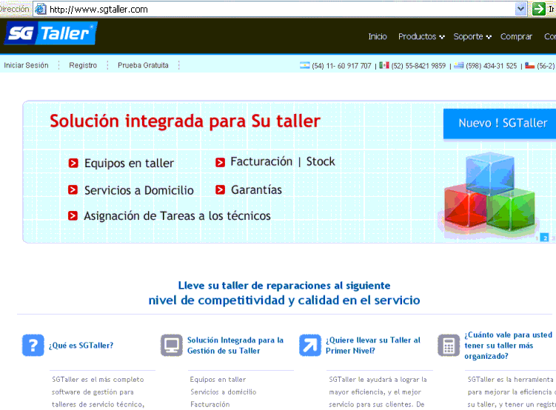Open ¿Quiere llevar su Taller al Primer Nivel? link
Image resolution: width=556 pixels, height=410 pixels.
tap(373, 346)
